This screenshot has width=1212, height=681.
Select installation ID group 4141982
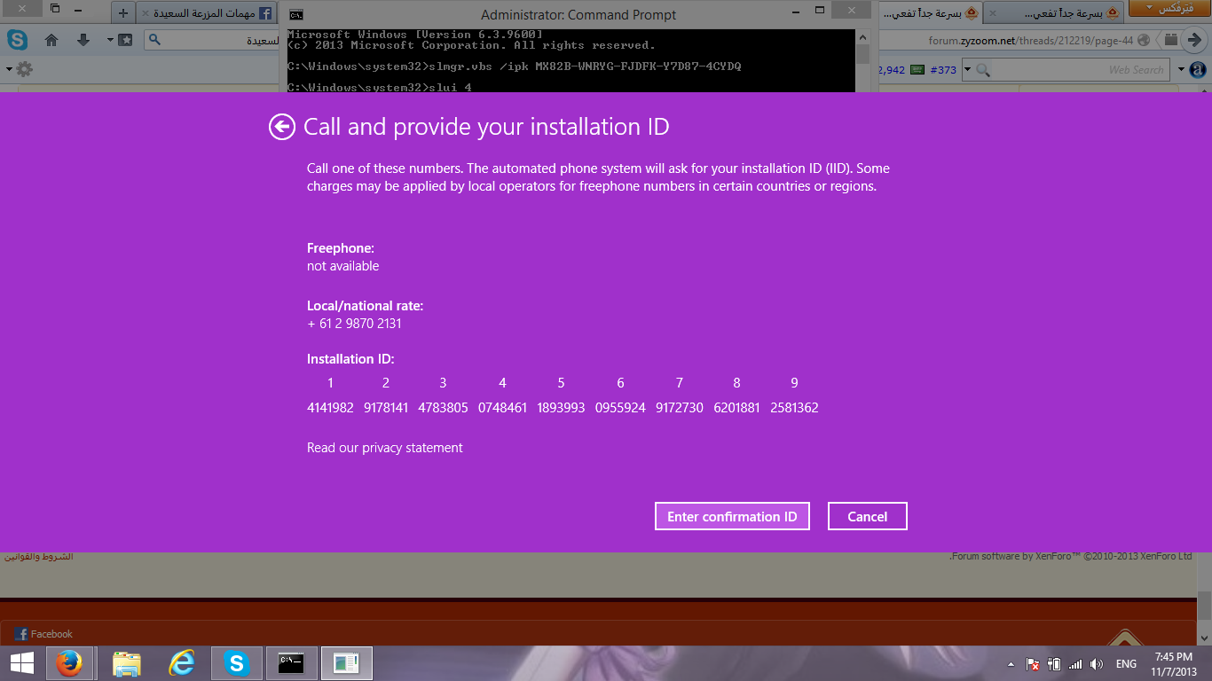tap(330, 408)
